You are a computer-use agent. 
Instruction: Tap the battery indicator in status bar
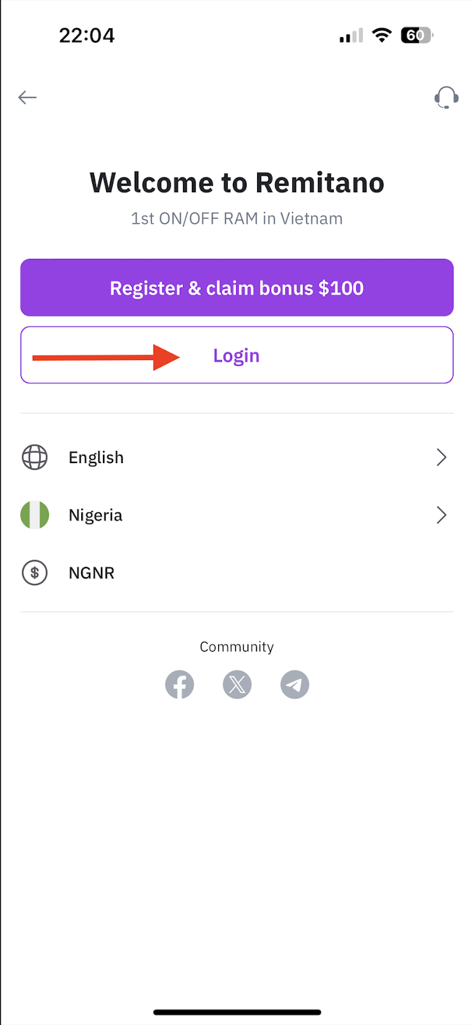[416, 35]
